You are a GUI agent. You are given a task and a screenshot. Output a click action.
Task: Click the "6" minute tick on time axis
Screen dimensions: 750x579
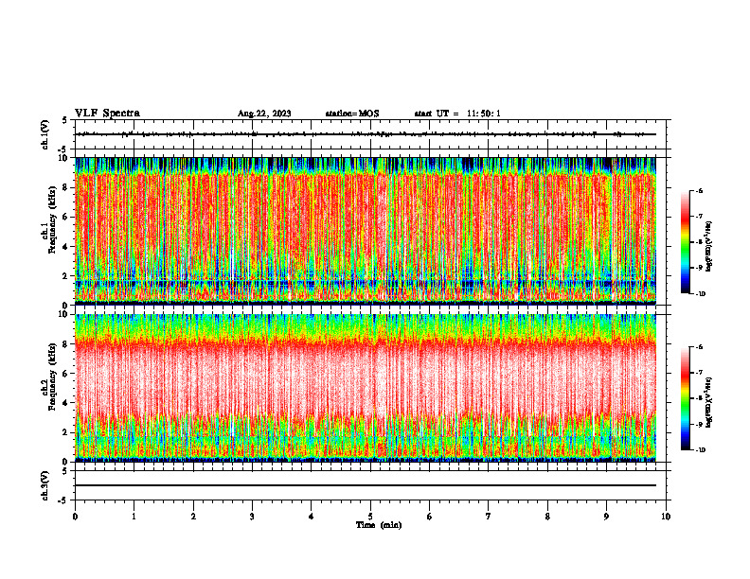(430, 517)
